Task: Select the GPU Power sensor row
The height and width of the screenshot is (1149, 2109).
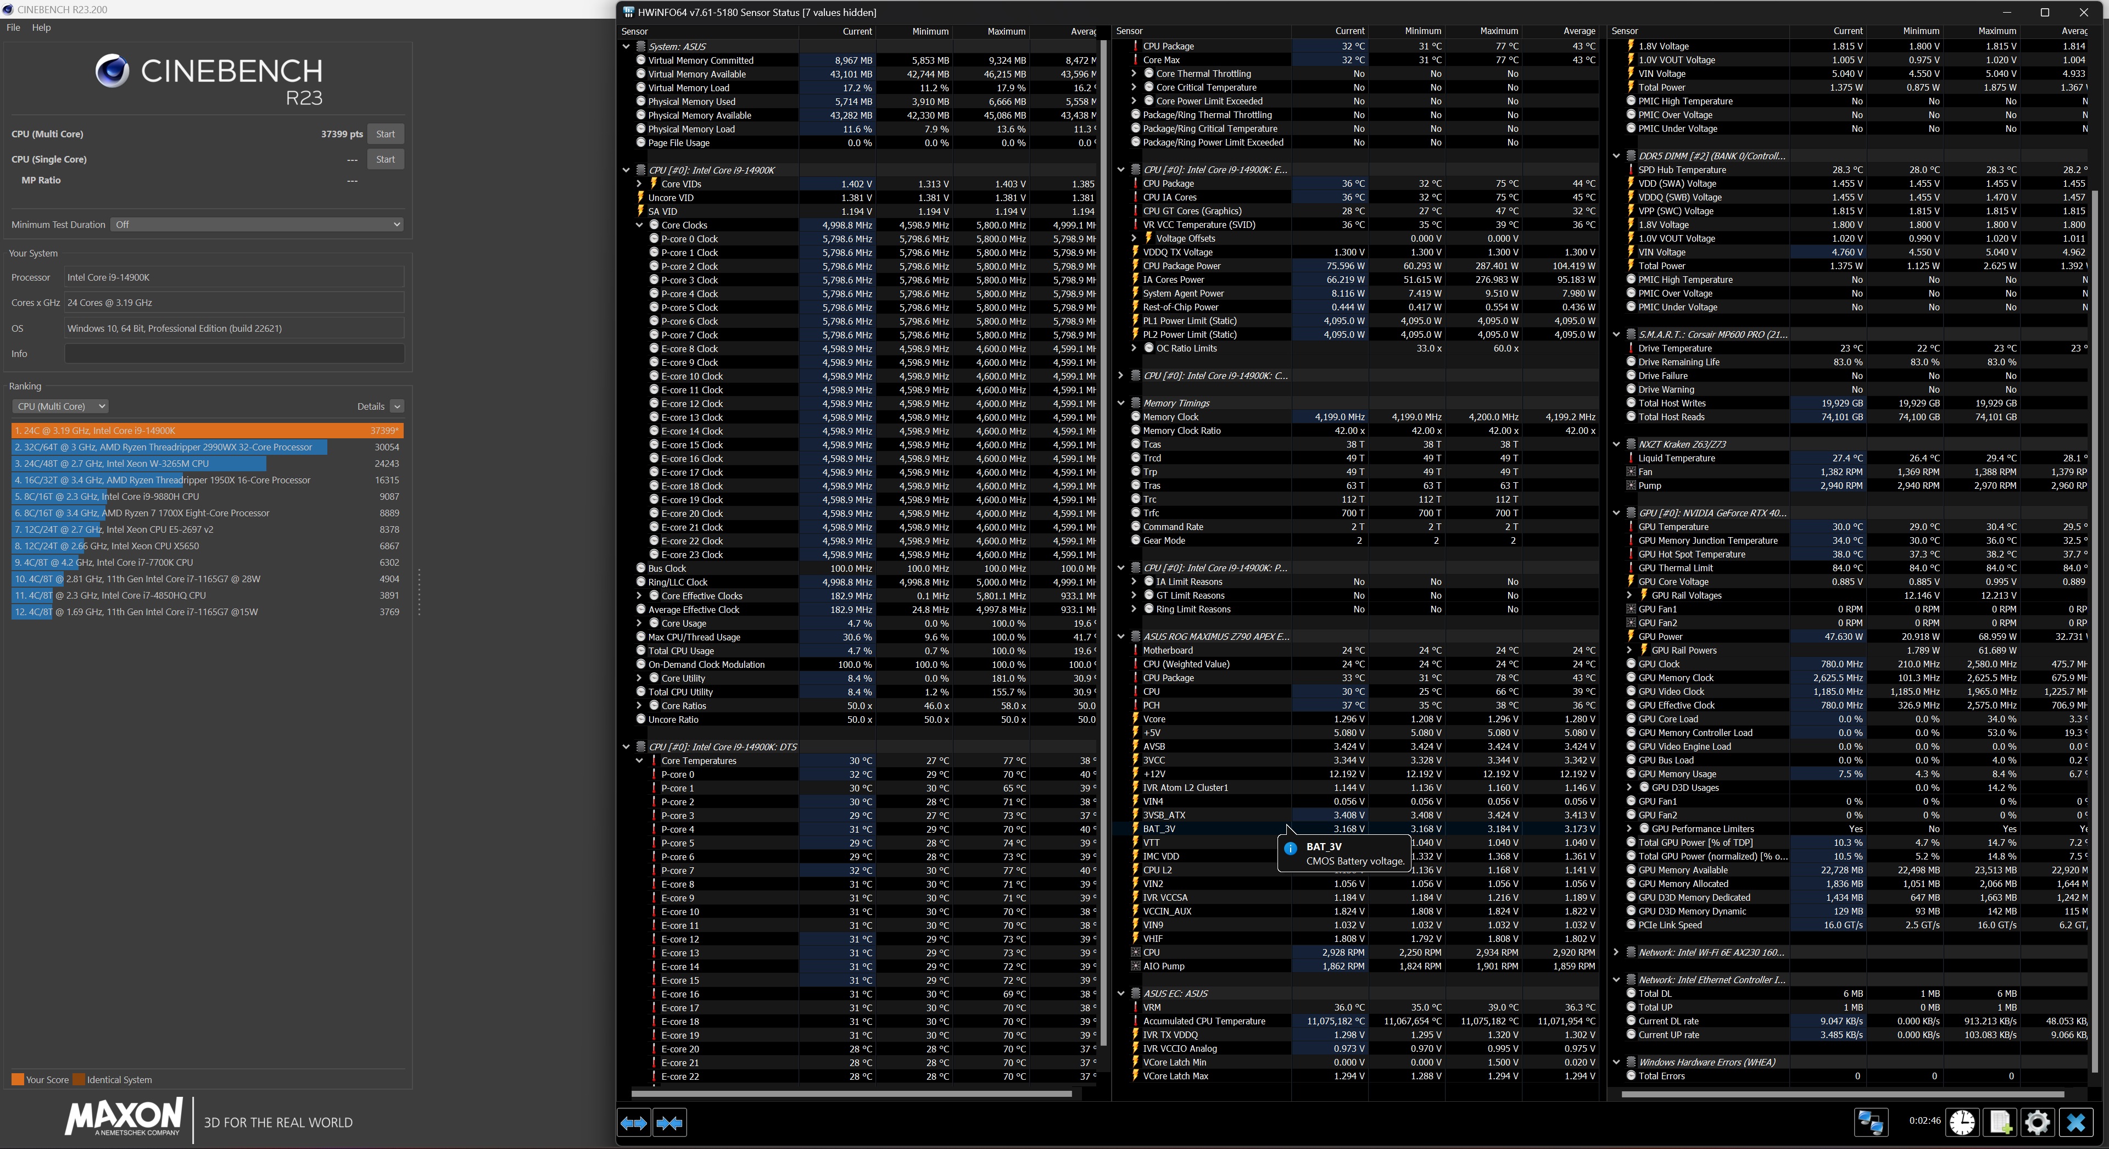Action: coord(1857,637)
